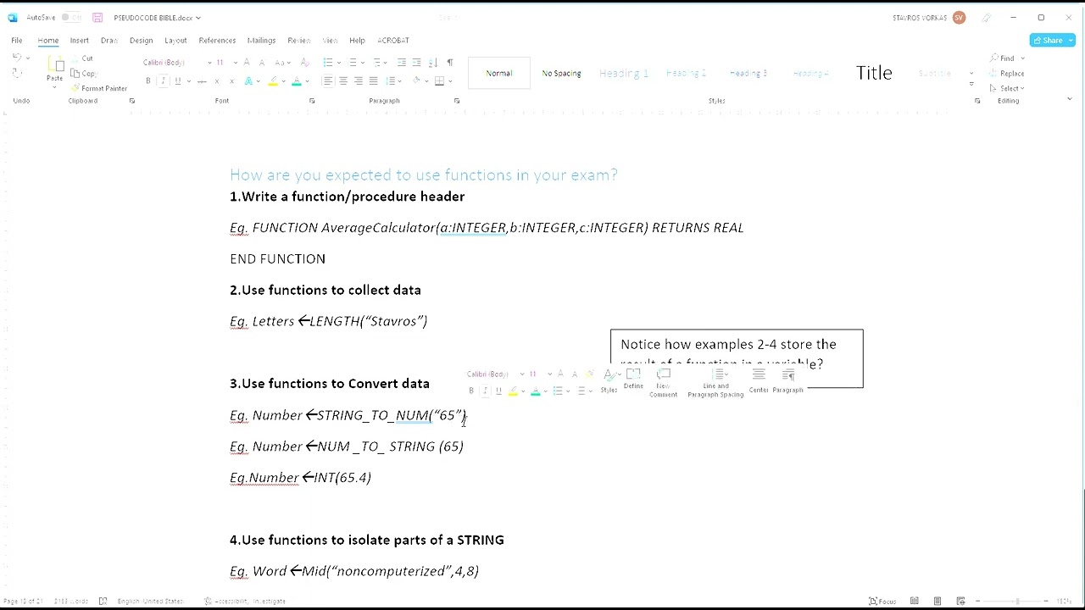Toggle the AutoSave switch
The width and height of the screenshot is (1085, 610).
70,17
